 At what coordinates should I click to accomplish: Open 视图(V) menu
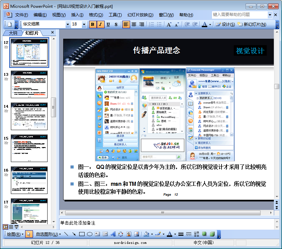(x=59, y=15)
